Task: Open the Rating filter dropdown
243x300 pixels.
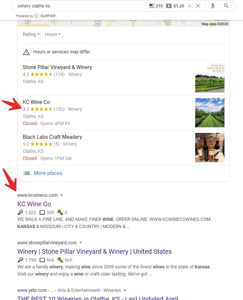Action: pos(31,34)
